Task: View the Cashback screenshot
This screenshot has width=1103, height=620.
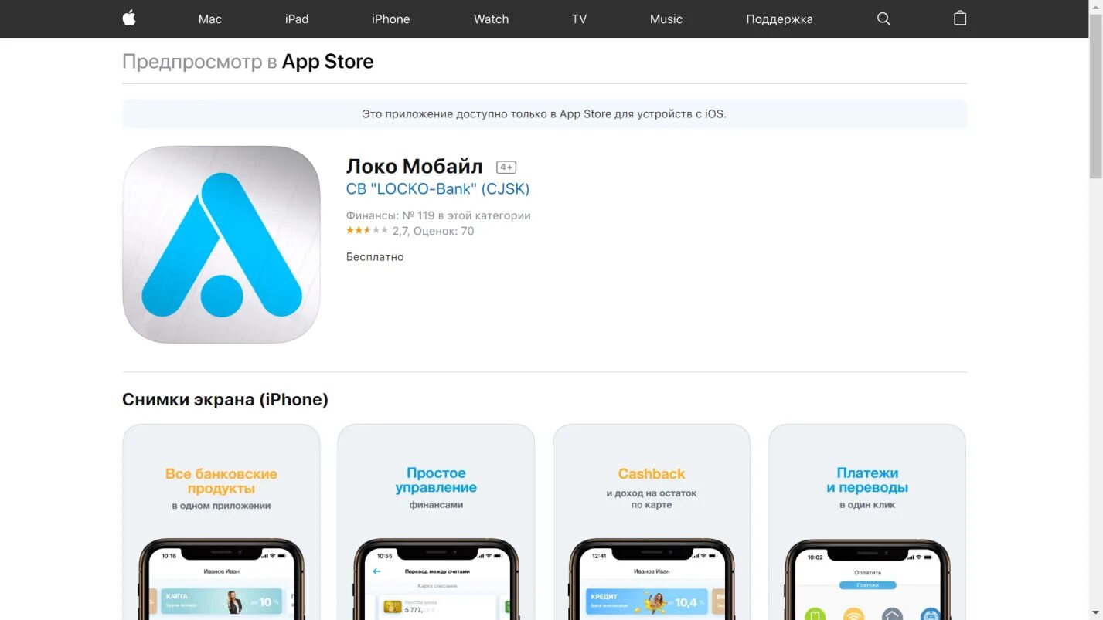Action: click(x=652, y=522)
